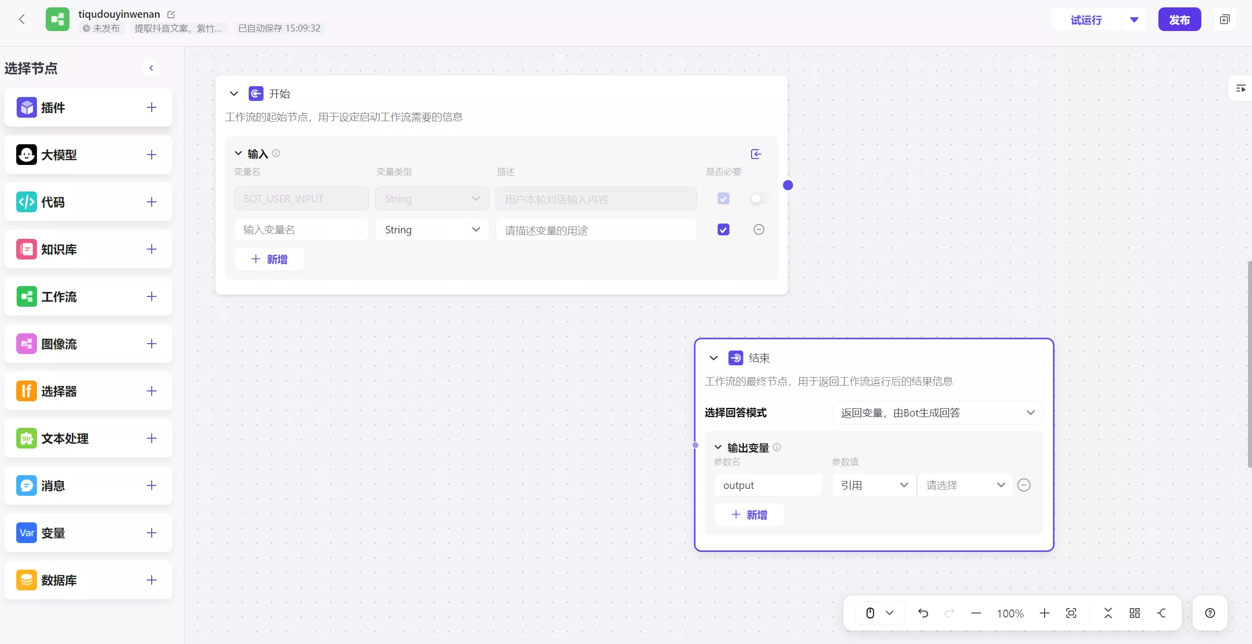Add a 文本处理 text processing node
The image size is (1252, 644).
(x=152, y=438)
